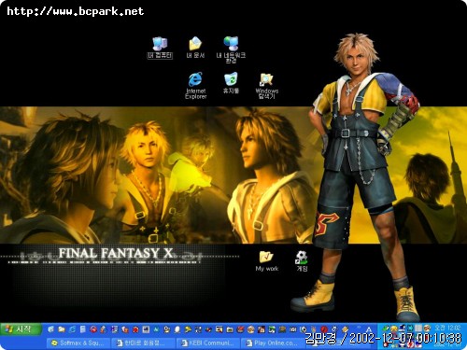The width and height of the screenshot is (467, 350).
Task: Select the 내 네트워크 환경 network icon
Action: 231,49
